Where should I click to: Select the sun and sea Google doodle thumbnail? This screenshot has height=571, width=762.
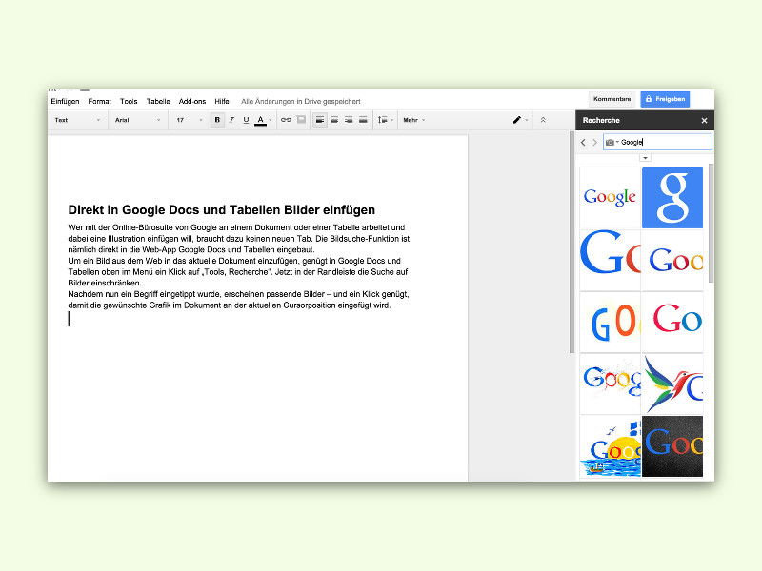point(610,446)
